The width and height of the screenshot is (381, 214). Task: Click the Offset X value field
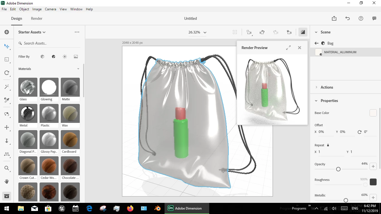pos(326,132)
